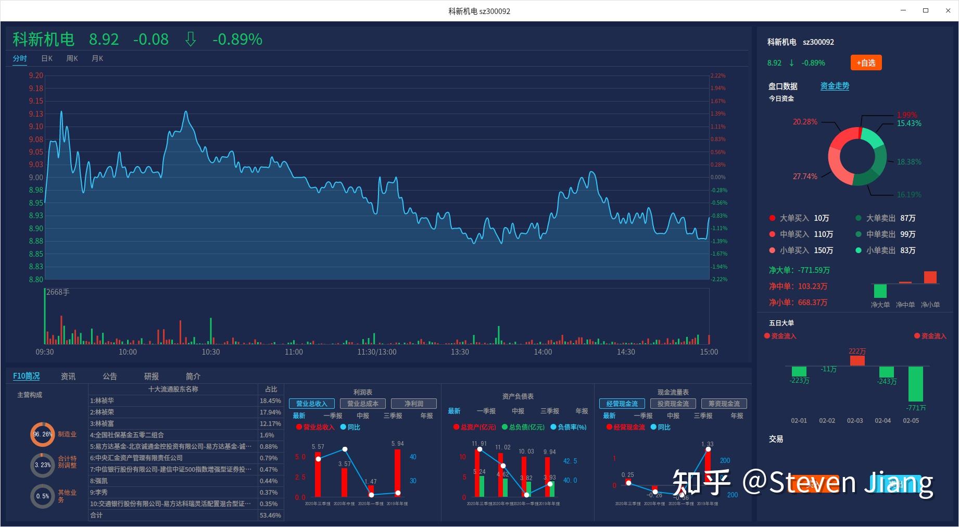
Task: Select the 营业总成本 button
Action: pos(362,404)
